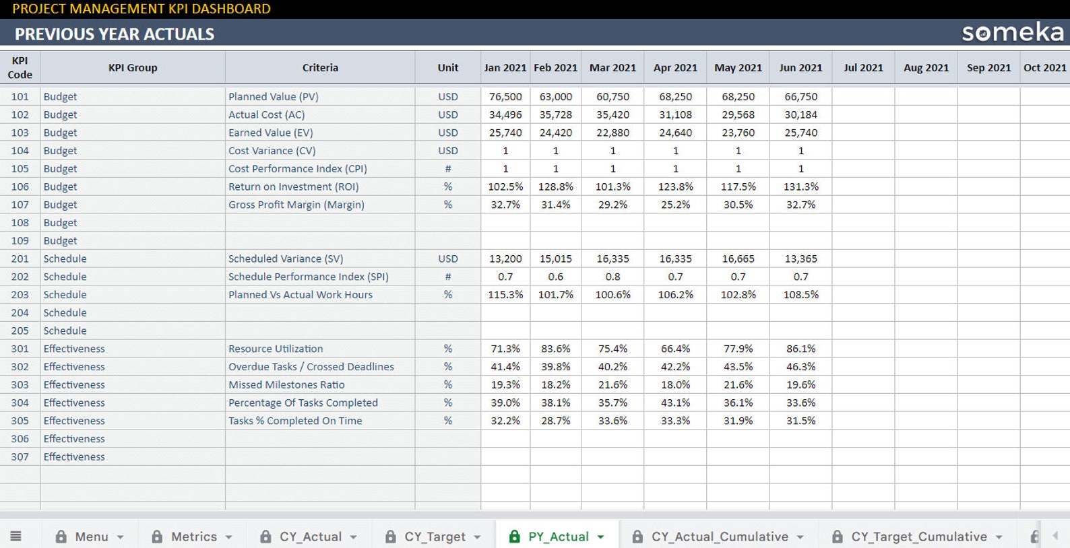Go to the CY_Actual sheet tab
1070x548 pixels.
(309, 537)
